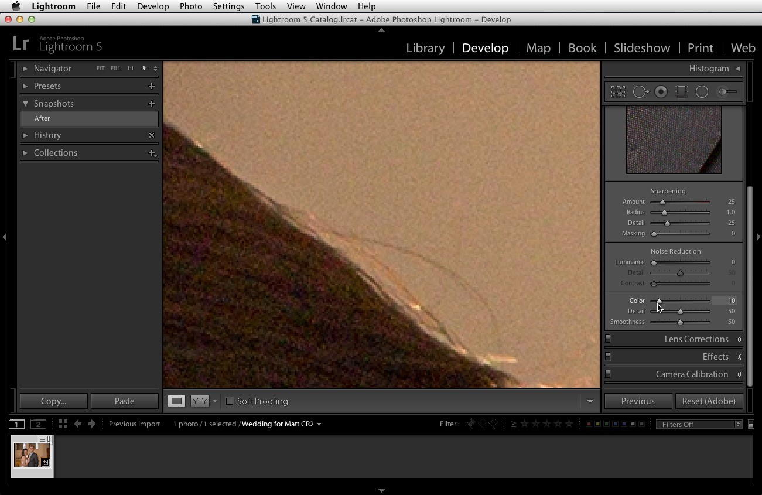Switch to the Library module

click(425, 48)
